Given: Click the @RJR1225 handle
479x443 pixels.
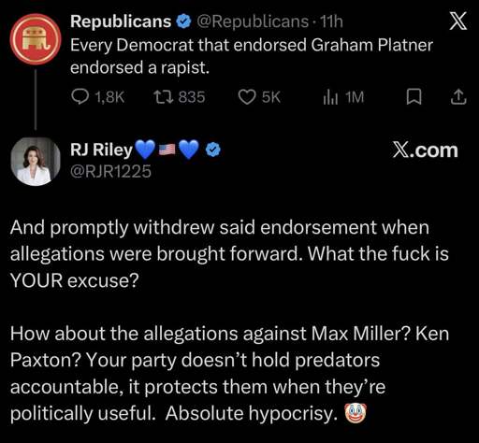Looking at the screenshot, I should click(110, 171).
